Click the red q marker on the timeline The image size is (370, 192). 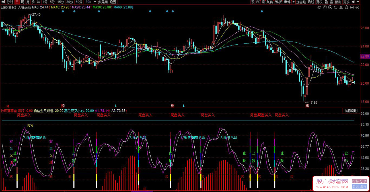pyautogui.click(x=7, y=106)
